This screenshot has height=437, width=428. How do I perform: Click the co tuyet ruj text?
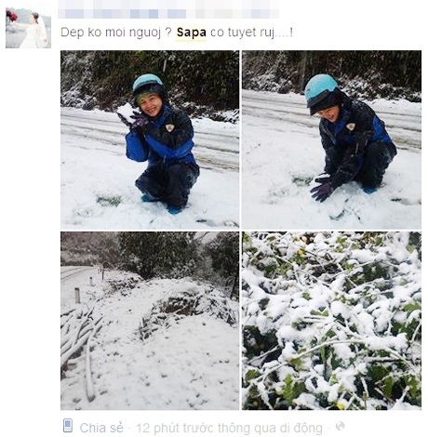251,33
